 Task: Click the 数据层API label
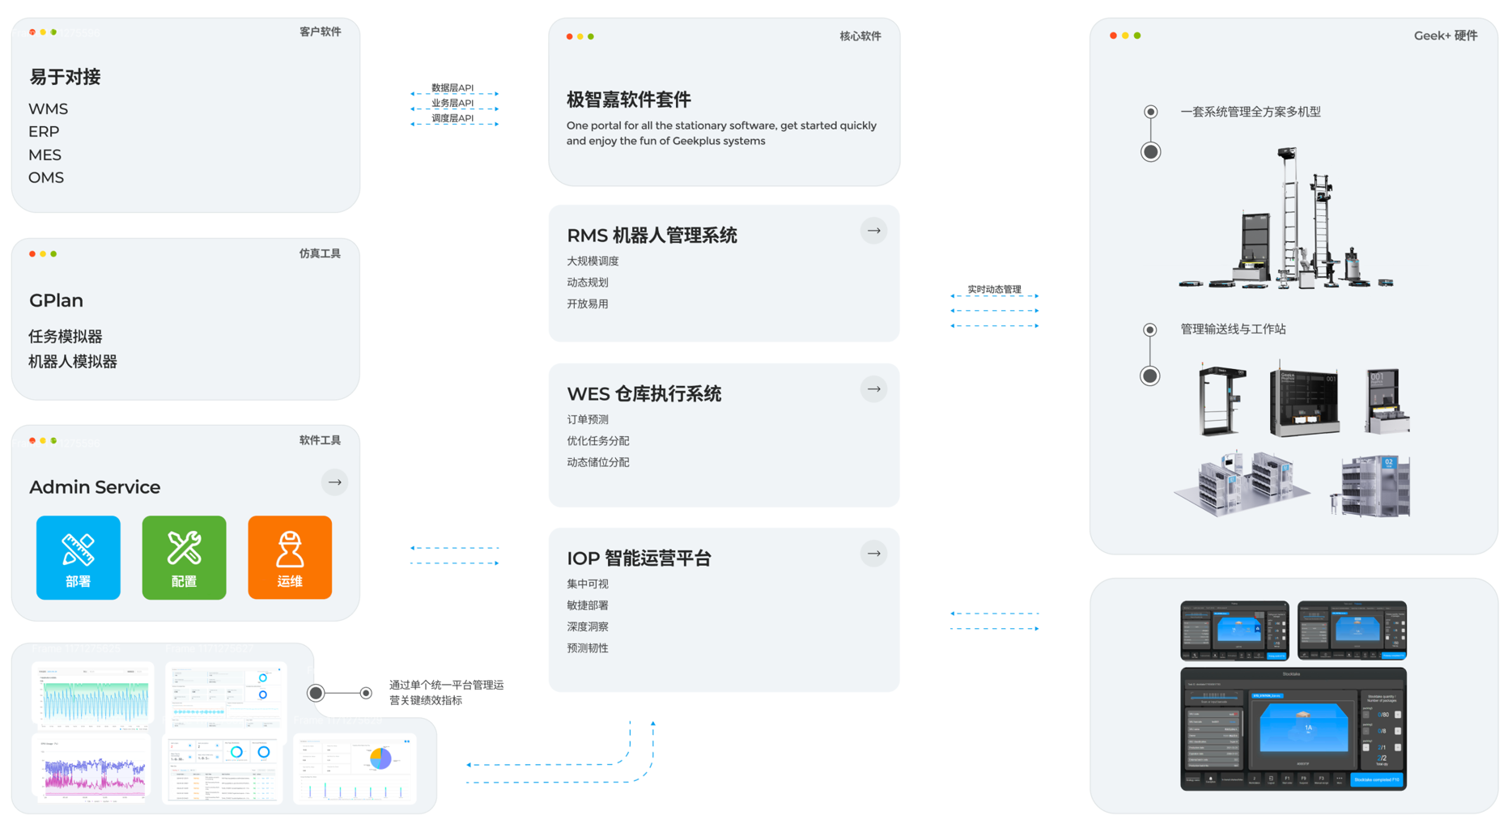pyautogui.click(x=452, y=87)
